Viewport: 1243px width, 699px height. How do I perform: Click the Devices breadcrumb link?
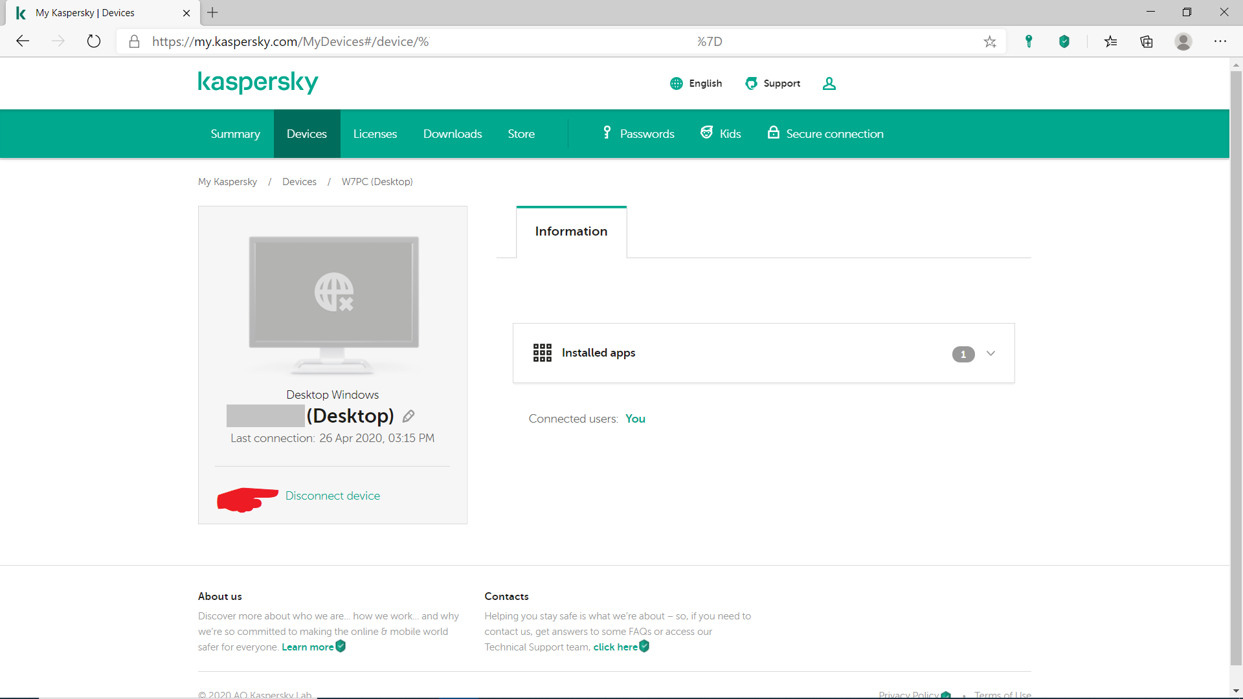[x=299, y=182]
